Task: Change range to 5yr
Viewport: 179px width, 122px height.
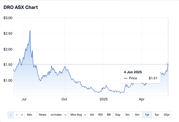Action: pos(157,115)
